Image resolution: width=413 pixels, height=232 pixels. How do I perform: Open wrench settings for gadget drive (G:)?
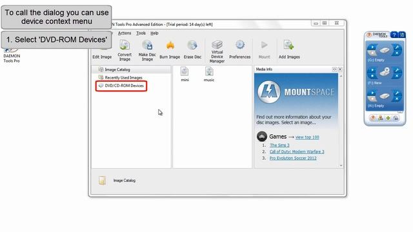397,47
